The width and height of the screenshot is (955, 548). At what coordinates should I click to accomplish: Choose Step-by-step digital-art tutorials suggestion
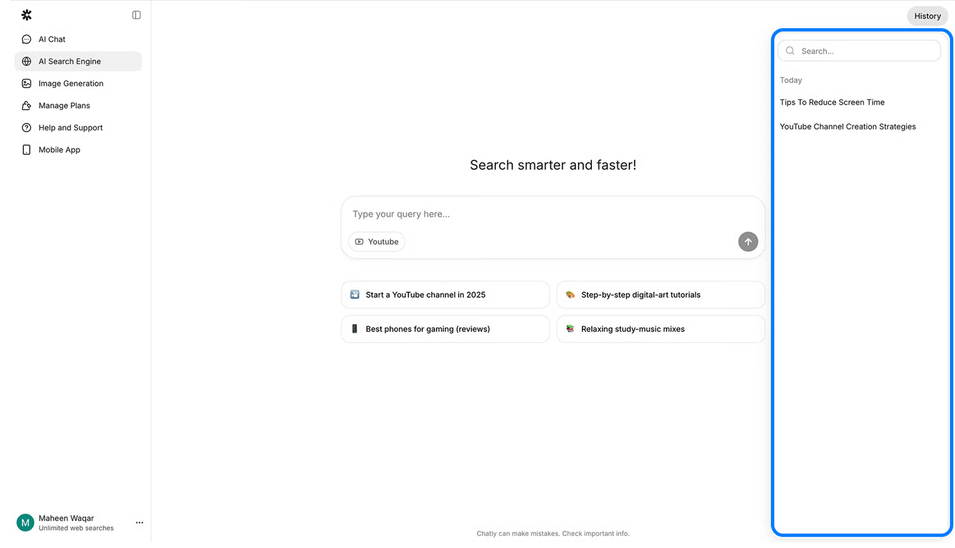[x=661, y=295]
